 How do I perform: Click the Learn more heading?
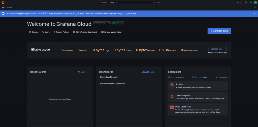(175, 72)
